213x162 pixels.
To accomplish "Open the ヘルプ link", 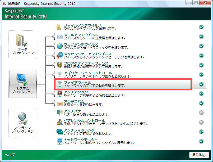I will pyautogui.click(x=10, y=155).
